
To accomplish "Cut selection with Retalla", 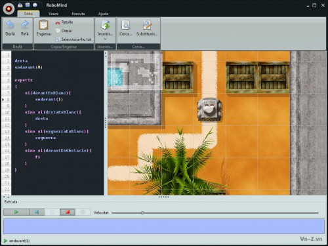I will tap(64, 22).
